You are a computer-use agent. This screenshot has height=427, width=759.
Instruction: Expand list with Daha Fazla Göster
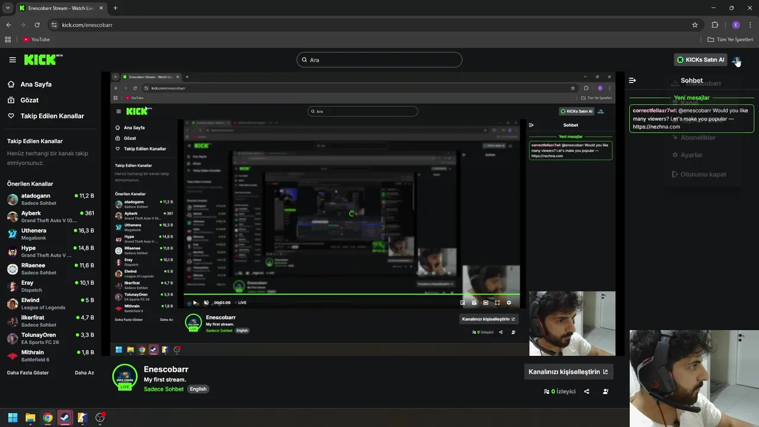click(x=28, y=373)
